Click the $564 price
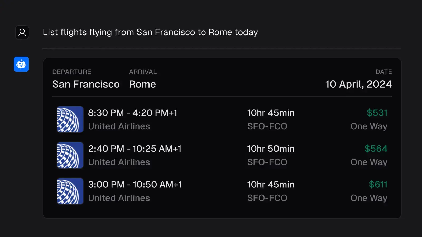The image size is (422, 237). click(376, 149)
